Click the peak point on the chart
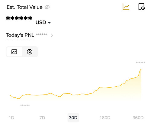This screenshot has height=127, width=151. point(141,69)
